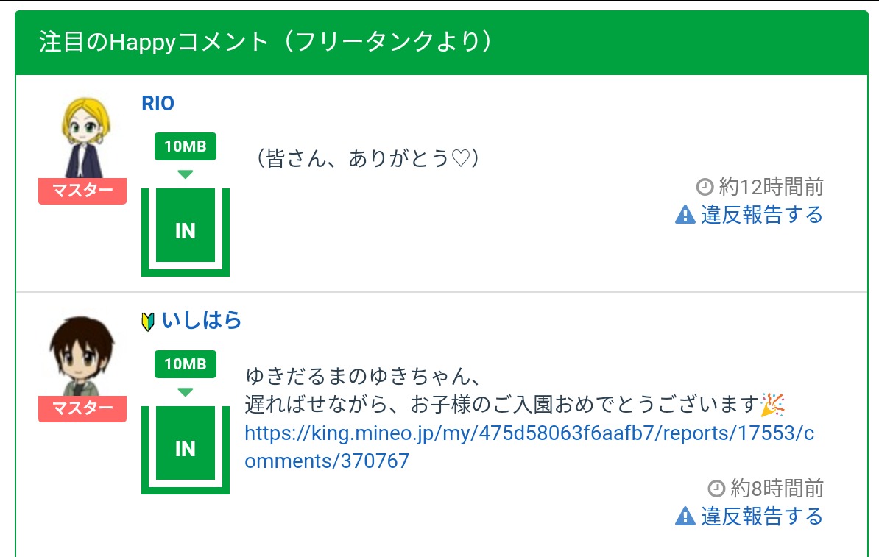Click the green IN tank icon for いしはら
Viewport: 879px width, 557px height.
coord(186,449)
